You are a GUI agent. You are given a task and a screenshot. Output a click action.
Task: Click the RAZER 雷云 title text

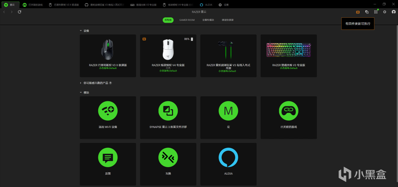click(x=199, y=12)
